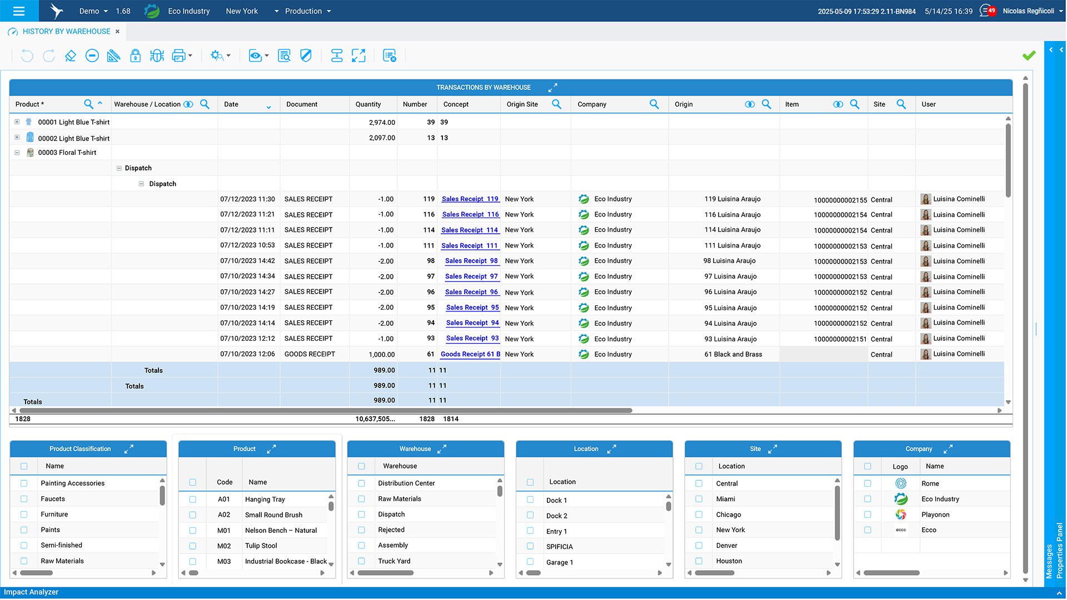The height and width of the screenshot is (600, 1067).
Task: Tick the Eco Industry company checkbox
Action: [868, 499]
